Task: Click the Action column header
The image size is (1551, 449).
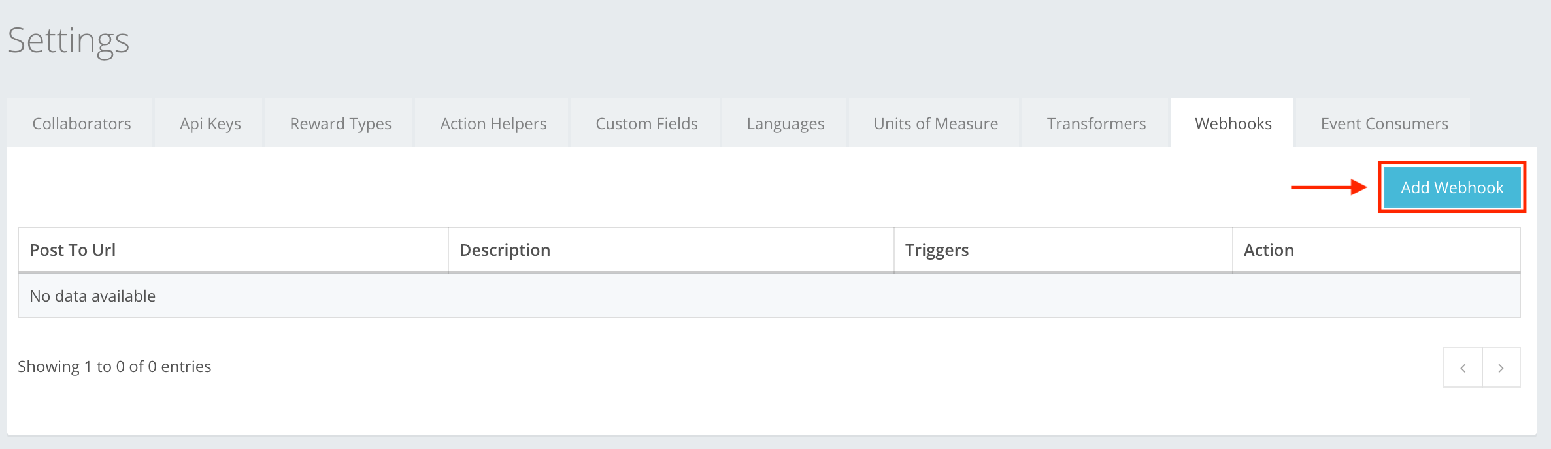Action: point(1267,250)
